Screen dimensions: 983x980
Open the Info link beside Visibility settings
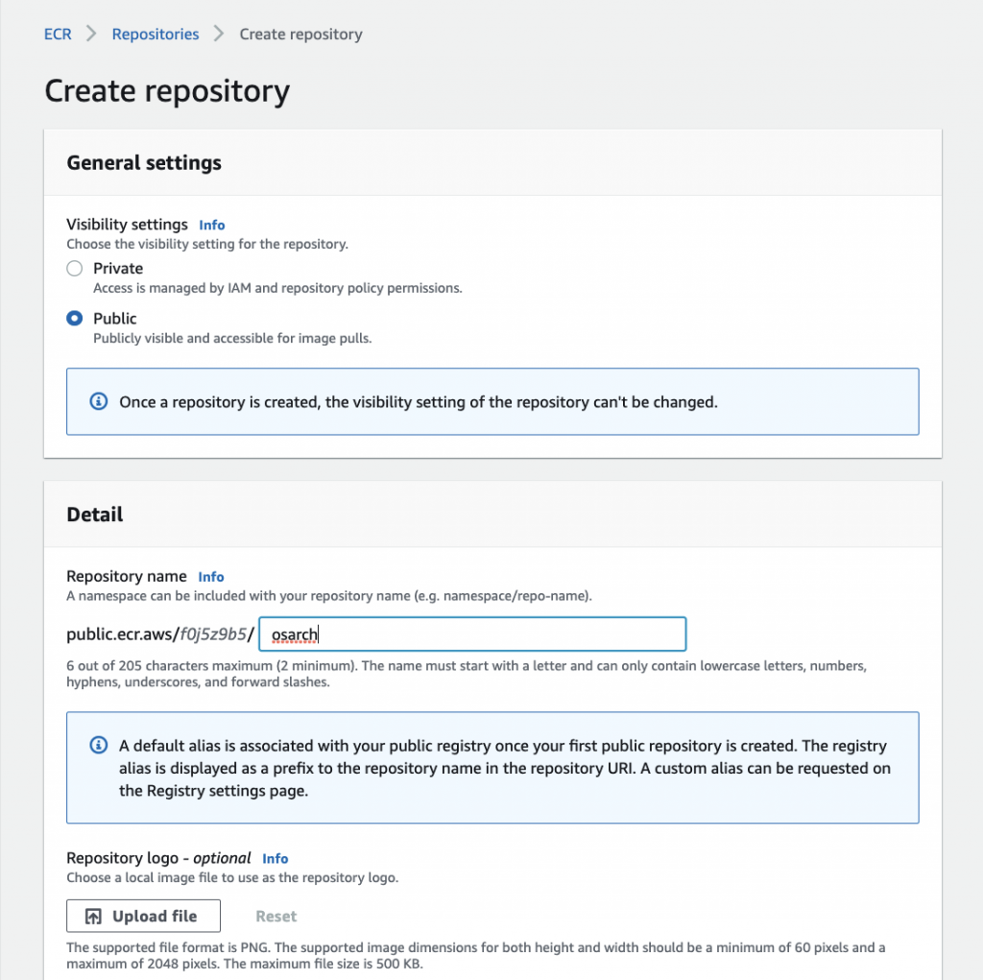[x=211, y=226]
